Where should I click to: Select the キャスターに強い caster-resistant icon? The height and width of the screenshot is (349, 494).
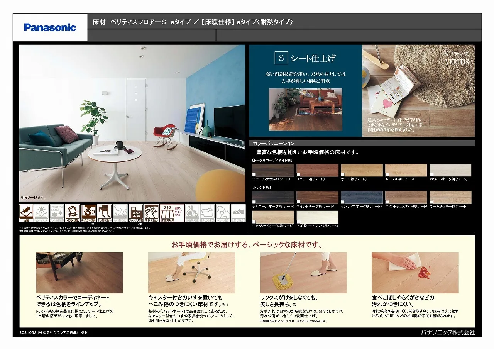point(88,213)
